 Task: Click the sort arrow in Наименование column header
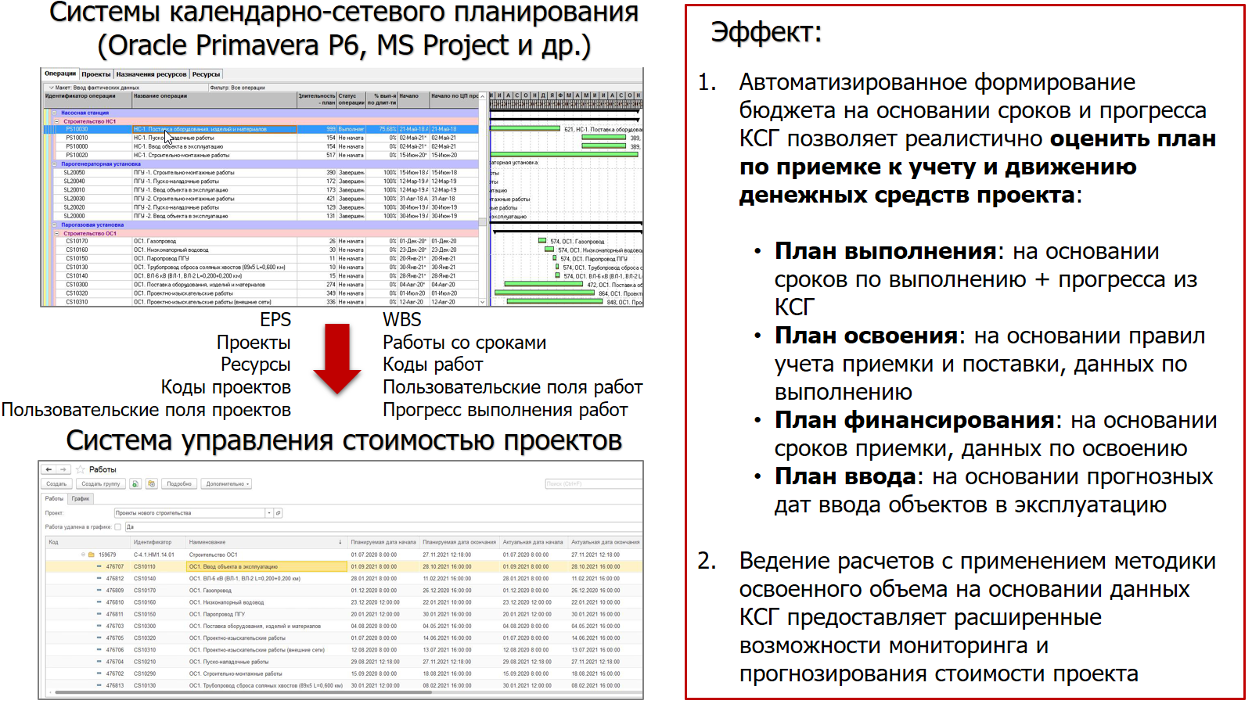pyautogui.click(x=340, y=541)
